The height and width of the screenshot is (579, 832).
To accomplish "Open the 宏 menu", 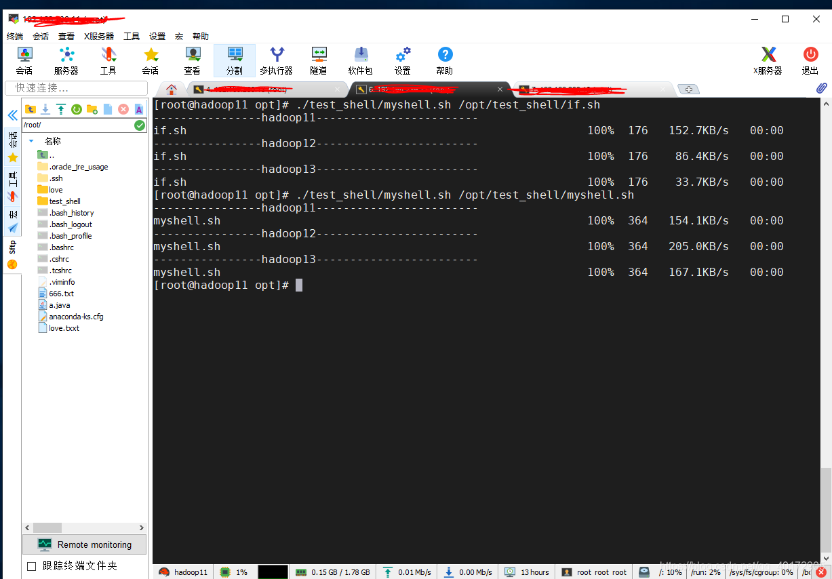I will 179,37.
